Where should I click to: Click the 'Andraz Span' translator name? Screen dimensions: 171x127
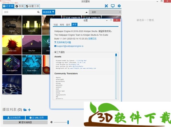pyautogui.click(x=60, y=91)
